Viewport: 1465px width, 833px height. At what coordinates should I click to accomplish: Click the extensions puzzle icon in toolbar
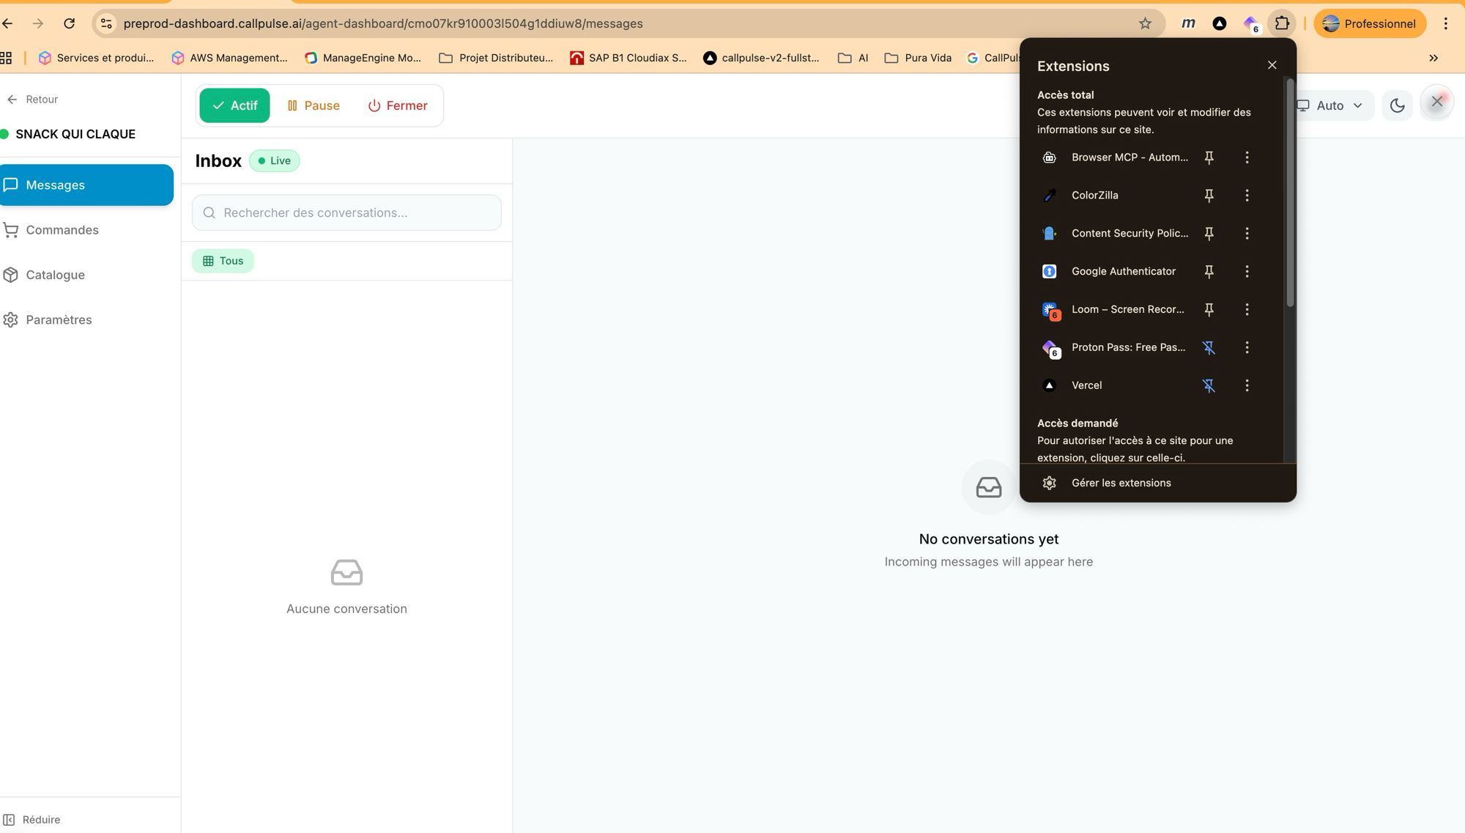[1283, 23]
